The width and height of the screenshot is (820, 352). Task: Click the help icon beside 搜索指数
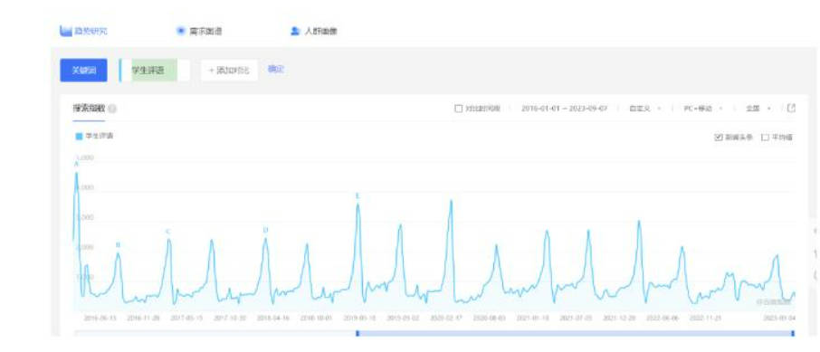[112, 109]
